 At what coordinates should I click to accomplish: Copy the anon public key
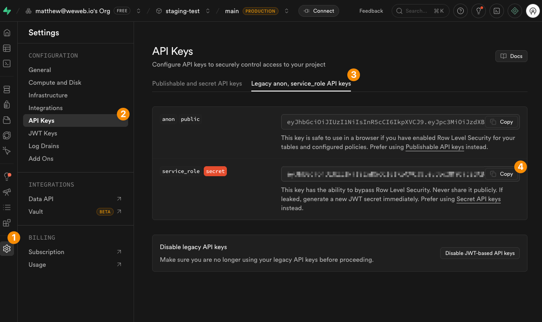pos(502,122)
